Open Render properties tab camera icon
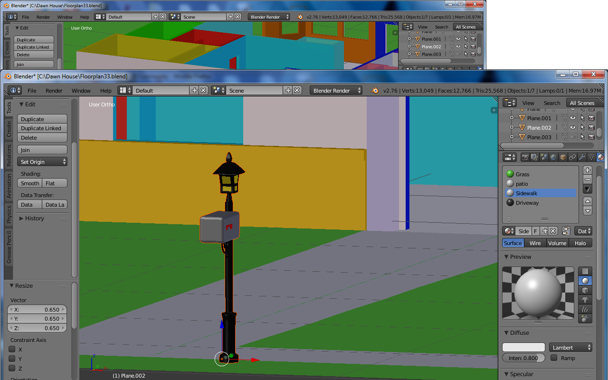The image size is (608, 380). click(x=525, y=157)
